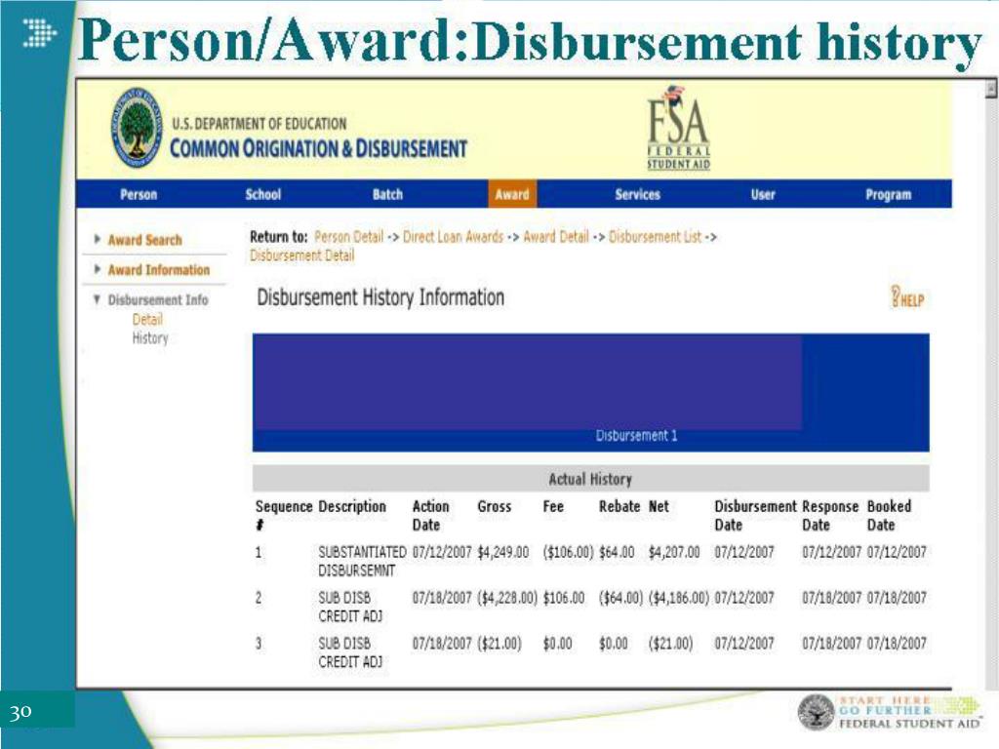Click the Rebate column header
The image size is (999, 749).
[x=619, y=506]
